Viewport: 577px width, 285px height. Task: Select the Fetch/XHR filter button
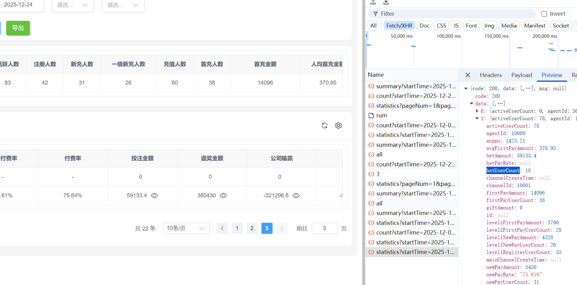click(399, 25)
